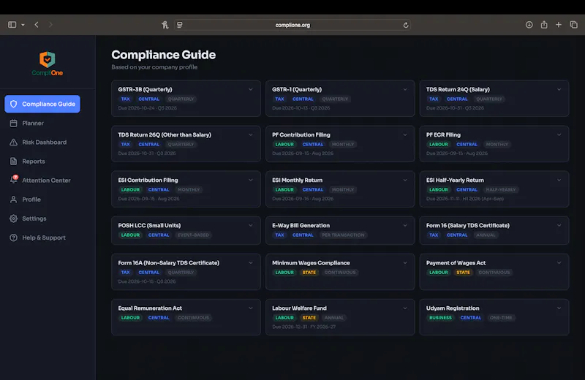Screen dimensions: 585x380
Task: Expand TDS Return 26Q (Other than Salary)
Action: 251,134
